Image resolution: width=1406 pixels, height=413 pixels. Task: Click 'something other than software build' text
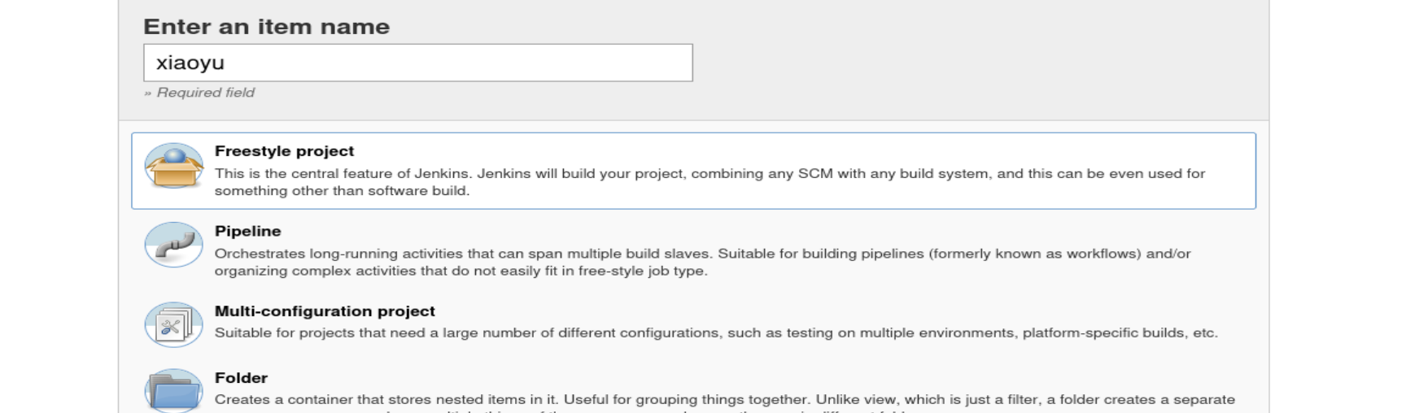pos(342,191)
